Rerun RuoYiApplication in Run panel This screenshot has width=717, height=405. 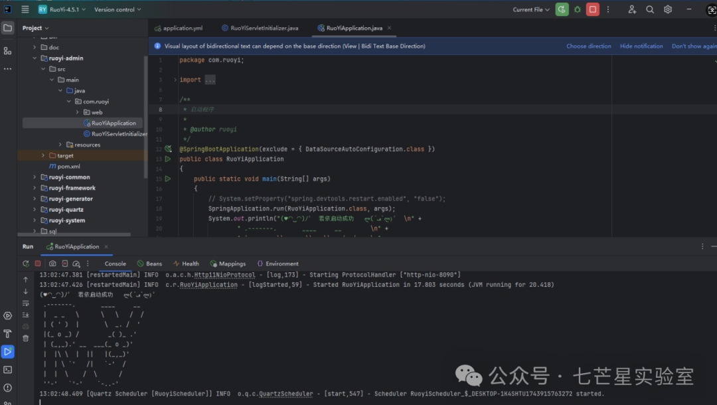(x=26, y=264)
